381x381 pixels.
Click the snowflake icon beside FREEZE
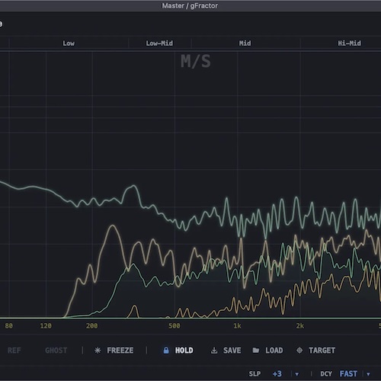click(x=98, y=351)
